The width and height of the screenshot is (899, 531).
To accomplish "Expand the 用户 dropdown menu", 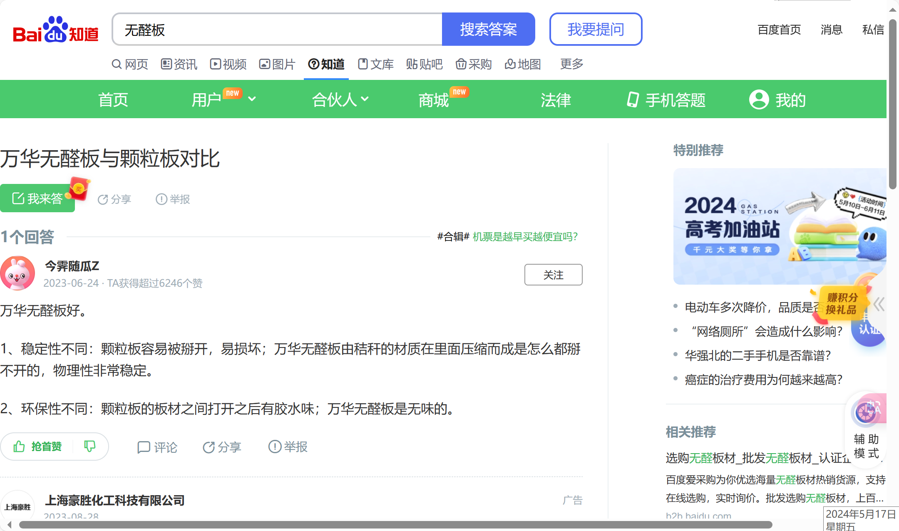I will pyautogui.click(x=252, y=99).
